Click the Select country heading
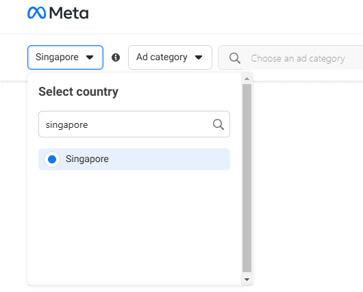The height and width of the screenshot is (292, 363). click(78, 92)
